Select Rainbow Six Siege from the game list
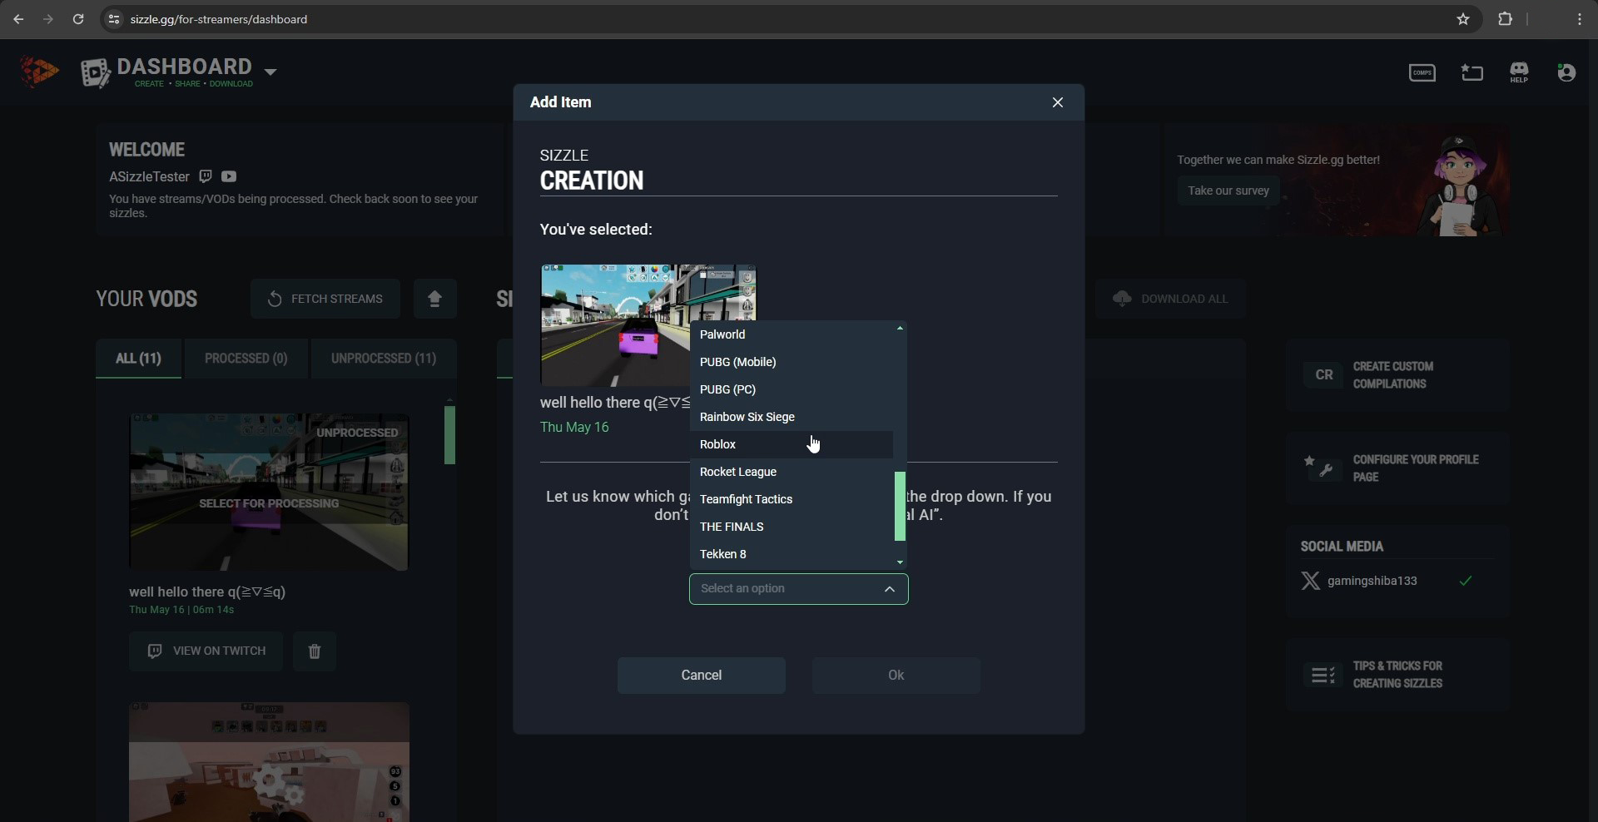 (747, 417)
